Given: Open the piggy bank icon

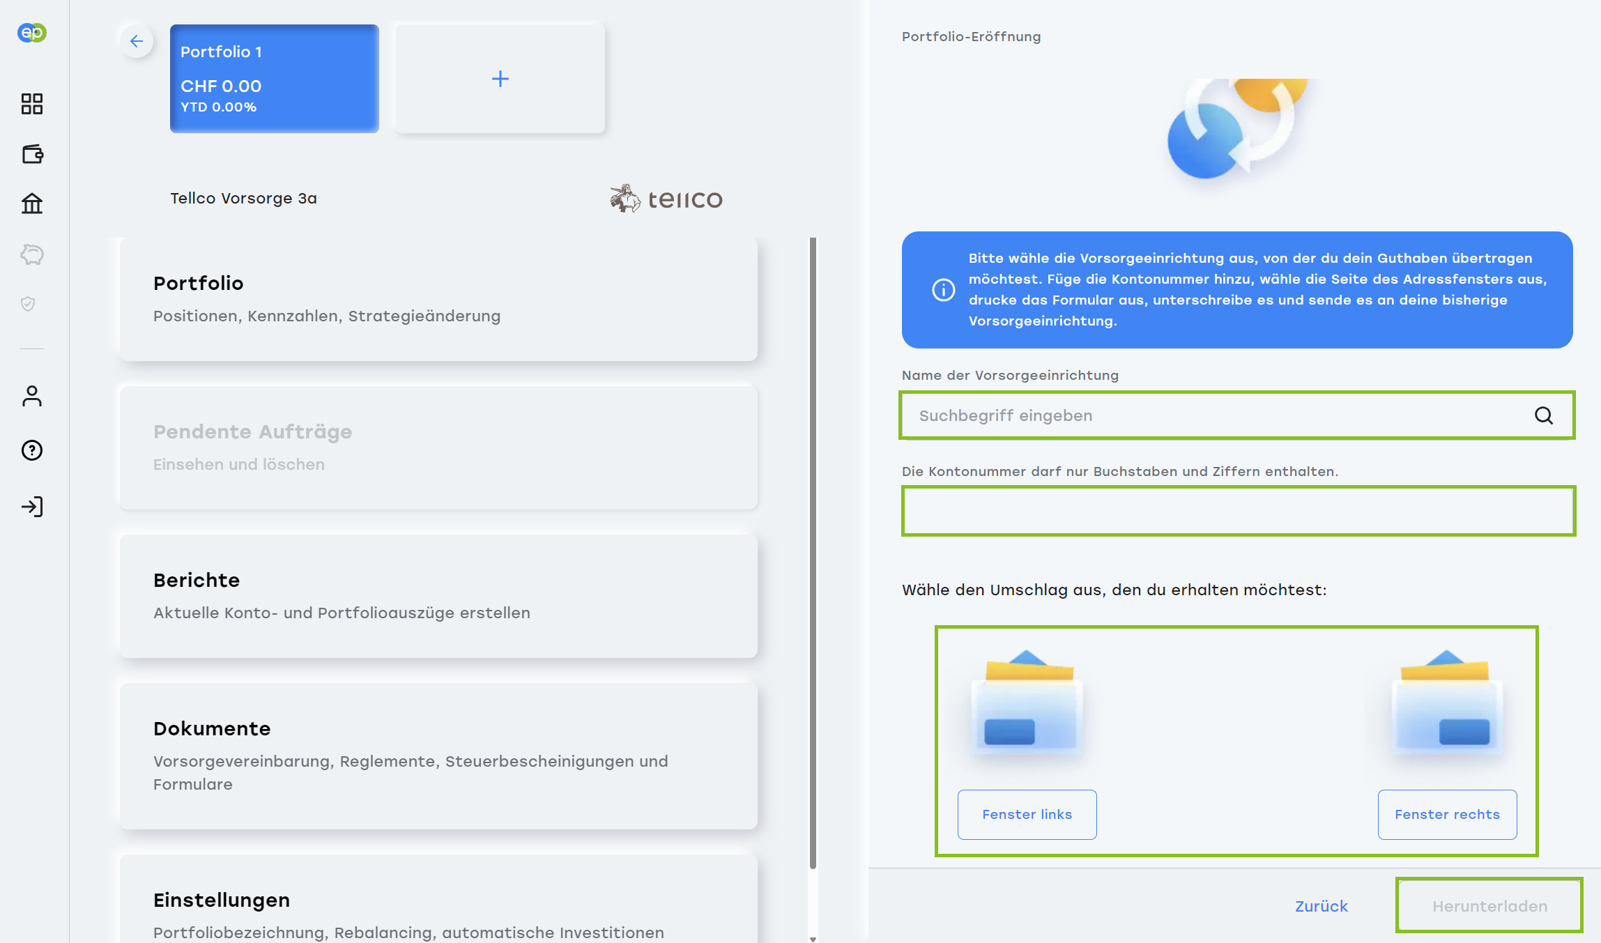Looking at the screenshot, I should click(x=32, y=254).
